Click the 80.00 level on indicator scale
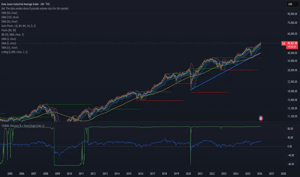The image size is (300, 177). [x=290, y=129]
